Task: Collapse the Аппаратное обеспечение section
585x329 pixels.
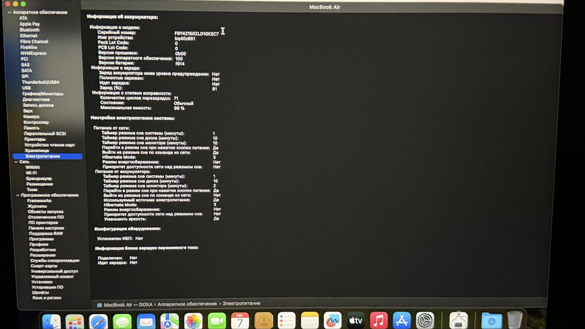Action: click(x=9, y=12)
